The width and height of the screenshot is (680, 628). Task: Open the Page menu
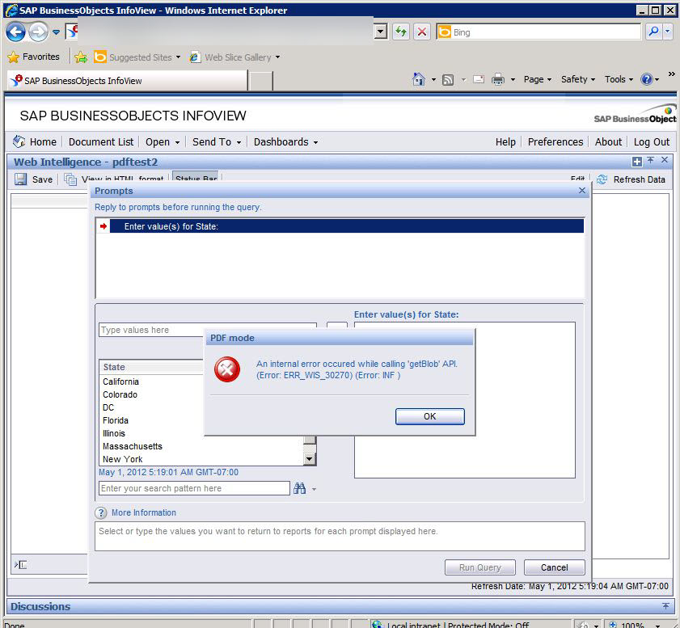[x=538, y=79]
